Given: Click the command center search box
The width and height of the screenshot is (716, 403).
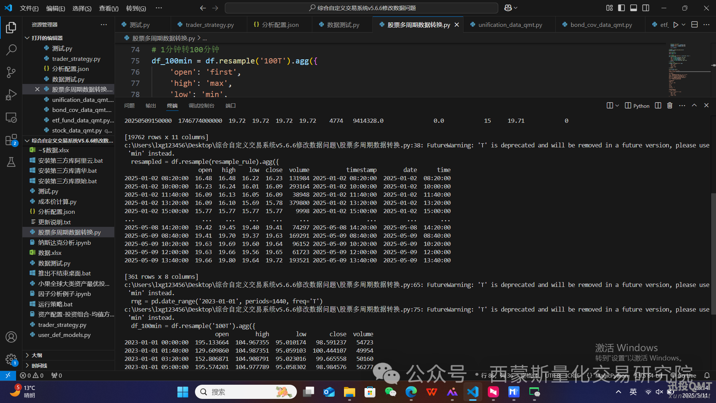Looking at the screenshot, I should 362,8.
